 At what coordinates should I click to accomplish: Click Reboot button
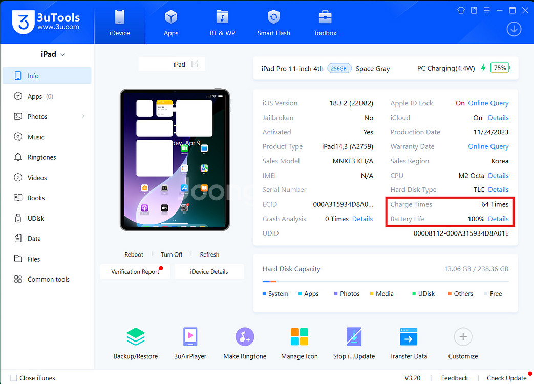click(x=134, y=254)
